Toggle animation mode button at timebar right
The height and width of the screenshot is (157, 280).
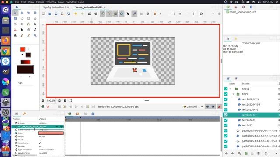tap(219, 106)
